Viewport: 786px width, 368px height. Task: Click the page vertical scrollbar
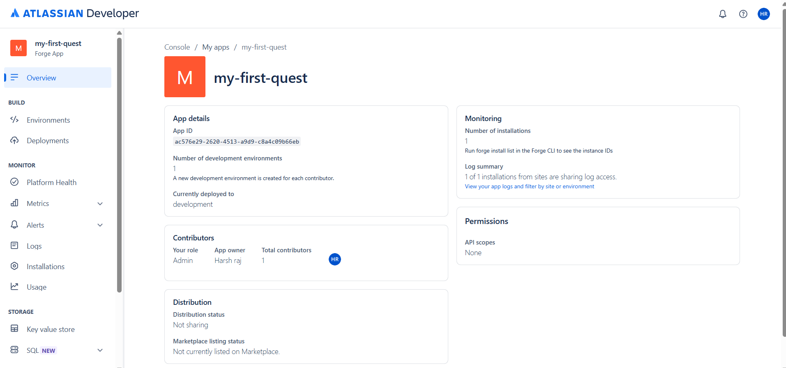(784, 172)
